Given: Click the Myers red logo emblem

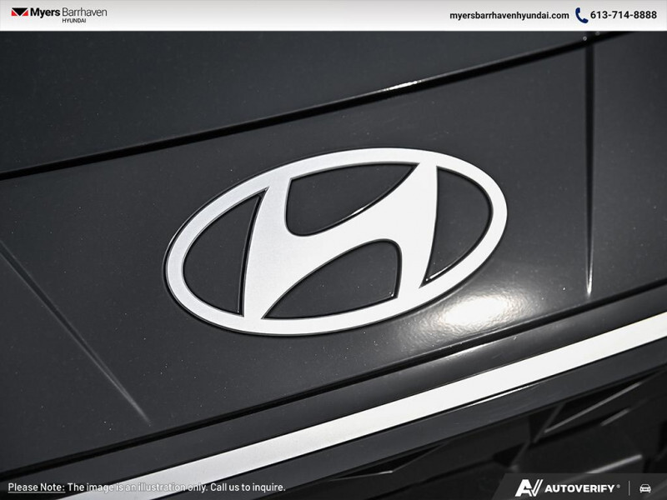Looking at the screenshot, I should click(x=20, y=12).
